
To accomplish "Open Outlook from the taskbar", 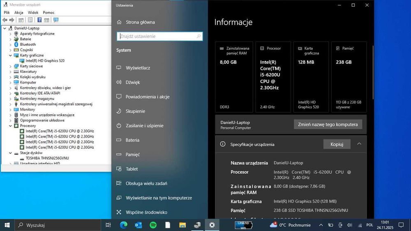I will [x=139, y=225].
